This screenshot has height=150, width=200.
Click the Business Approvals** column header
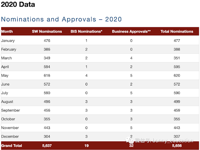pyautogui.click(x=131, y=31)
